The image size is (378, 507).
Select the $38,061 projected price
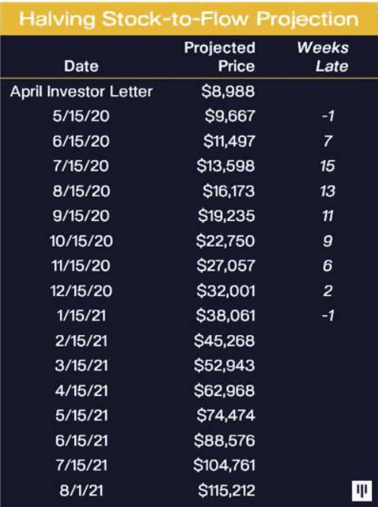pyautogui.click(x=226, y=316)
